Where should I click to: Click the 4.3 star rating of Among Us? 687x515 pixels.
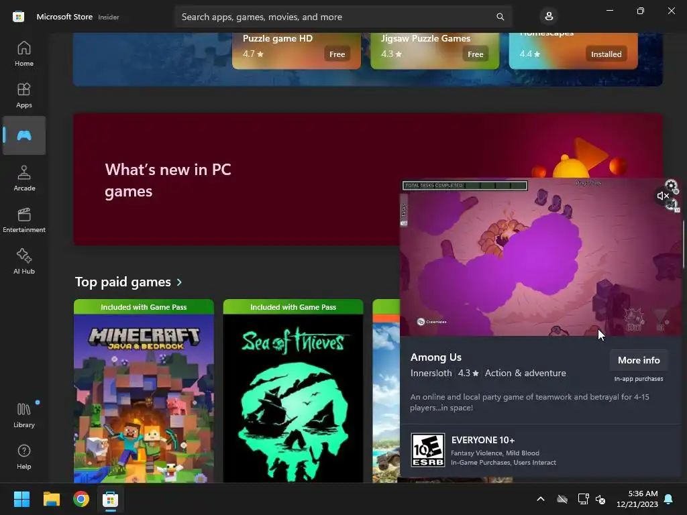(468, 373)
